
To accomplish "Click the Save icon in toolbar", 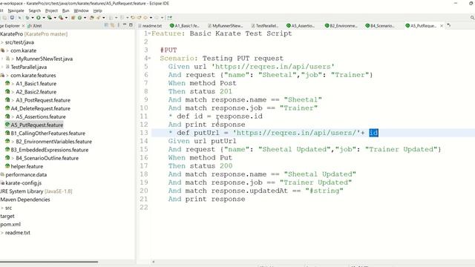I will [x=12, y=18].
